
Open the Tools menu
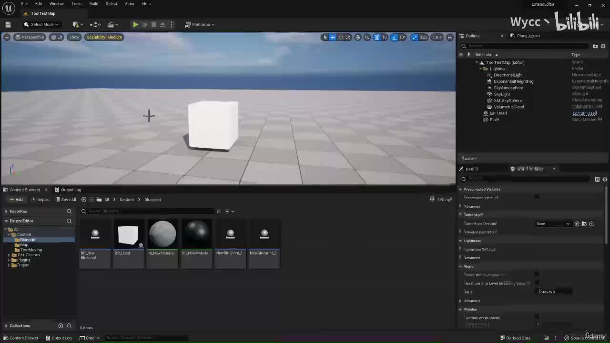[x=76, y=4]
